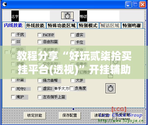Viewport: 148px width, 125px height.
Task: Enable the 虚实 checkbox
Action: click(72, 35)
